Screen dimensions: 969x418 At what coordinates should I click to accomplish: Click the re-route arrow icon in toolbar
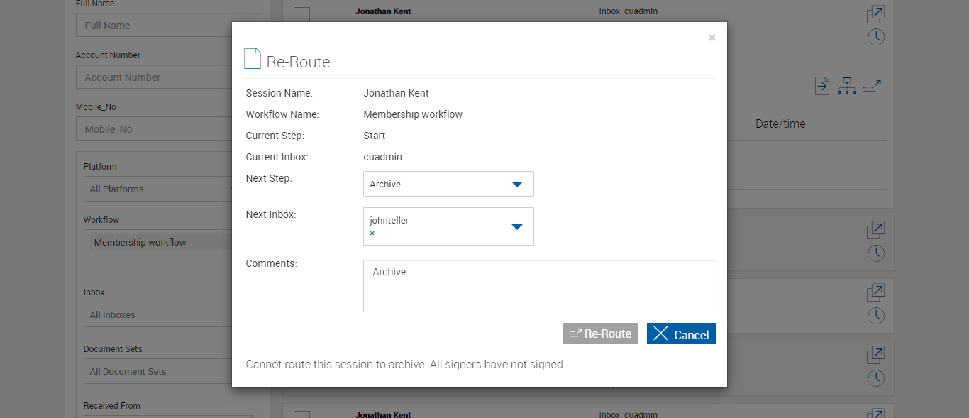872,87
